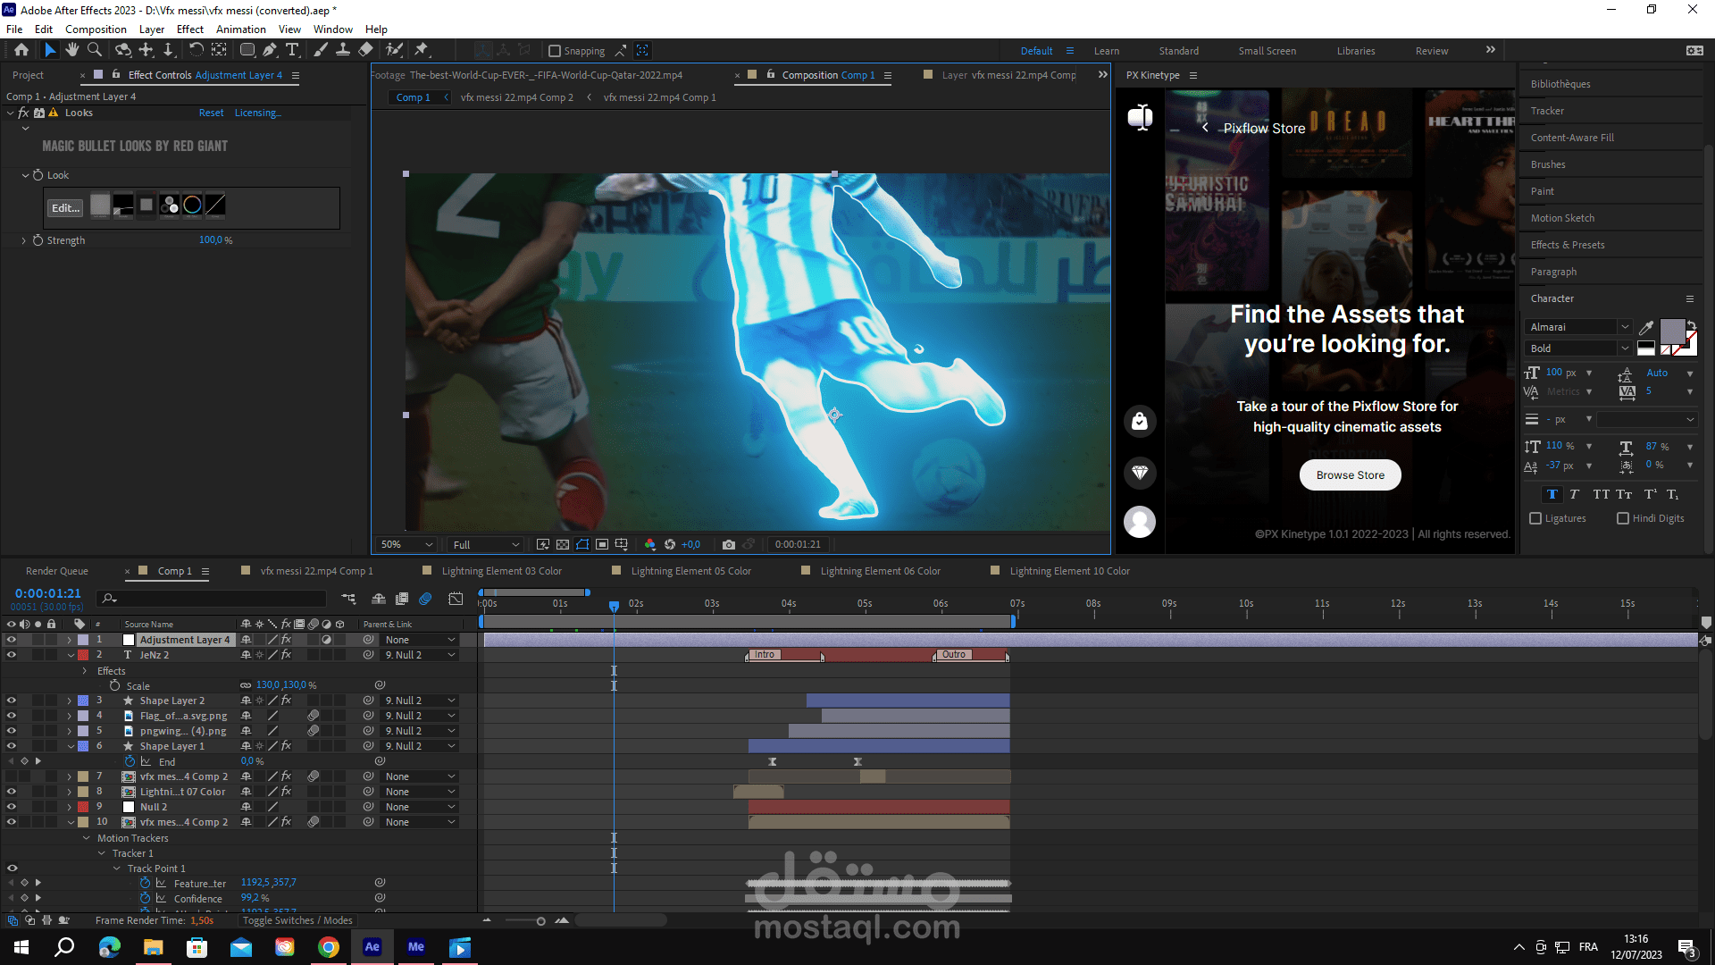Click the Browse Store button
Image resolution: width=1715 pixels, height=965 pixels.
coord(1350,475)
